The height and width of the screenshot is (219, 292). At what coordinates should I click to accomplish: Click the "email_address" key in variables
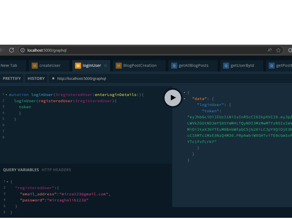click(38, 194)
